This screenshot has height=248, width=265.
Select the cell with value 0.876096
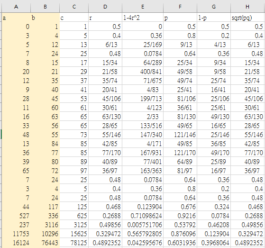click(x=180, y=234)
